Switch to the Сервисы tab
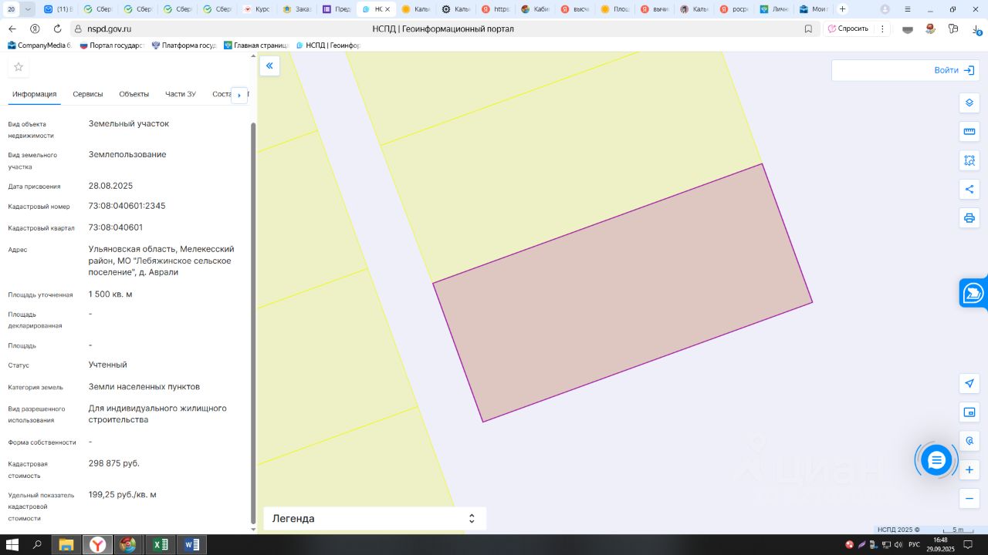The image size is (988, 555). click(x=87, y=94)
